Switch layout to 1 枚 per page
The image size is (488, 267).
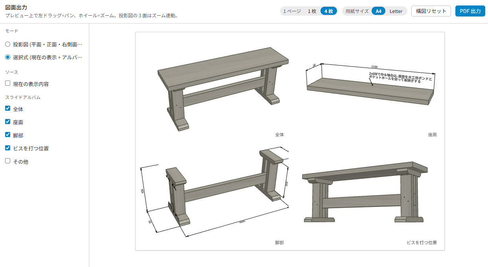(312, 11)
